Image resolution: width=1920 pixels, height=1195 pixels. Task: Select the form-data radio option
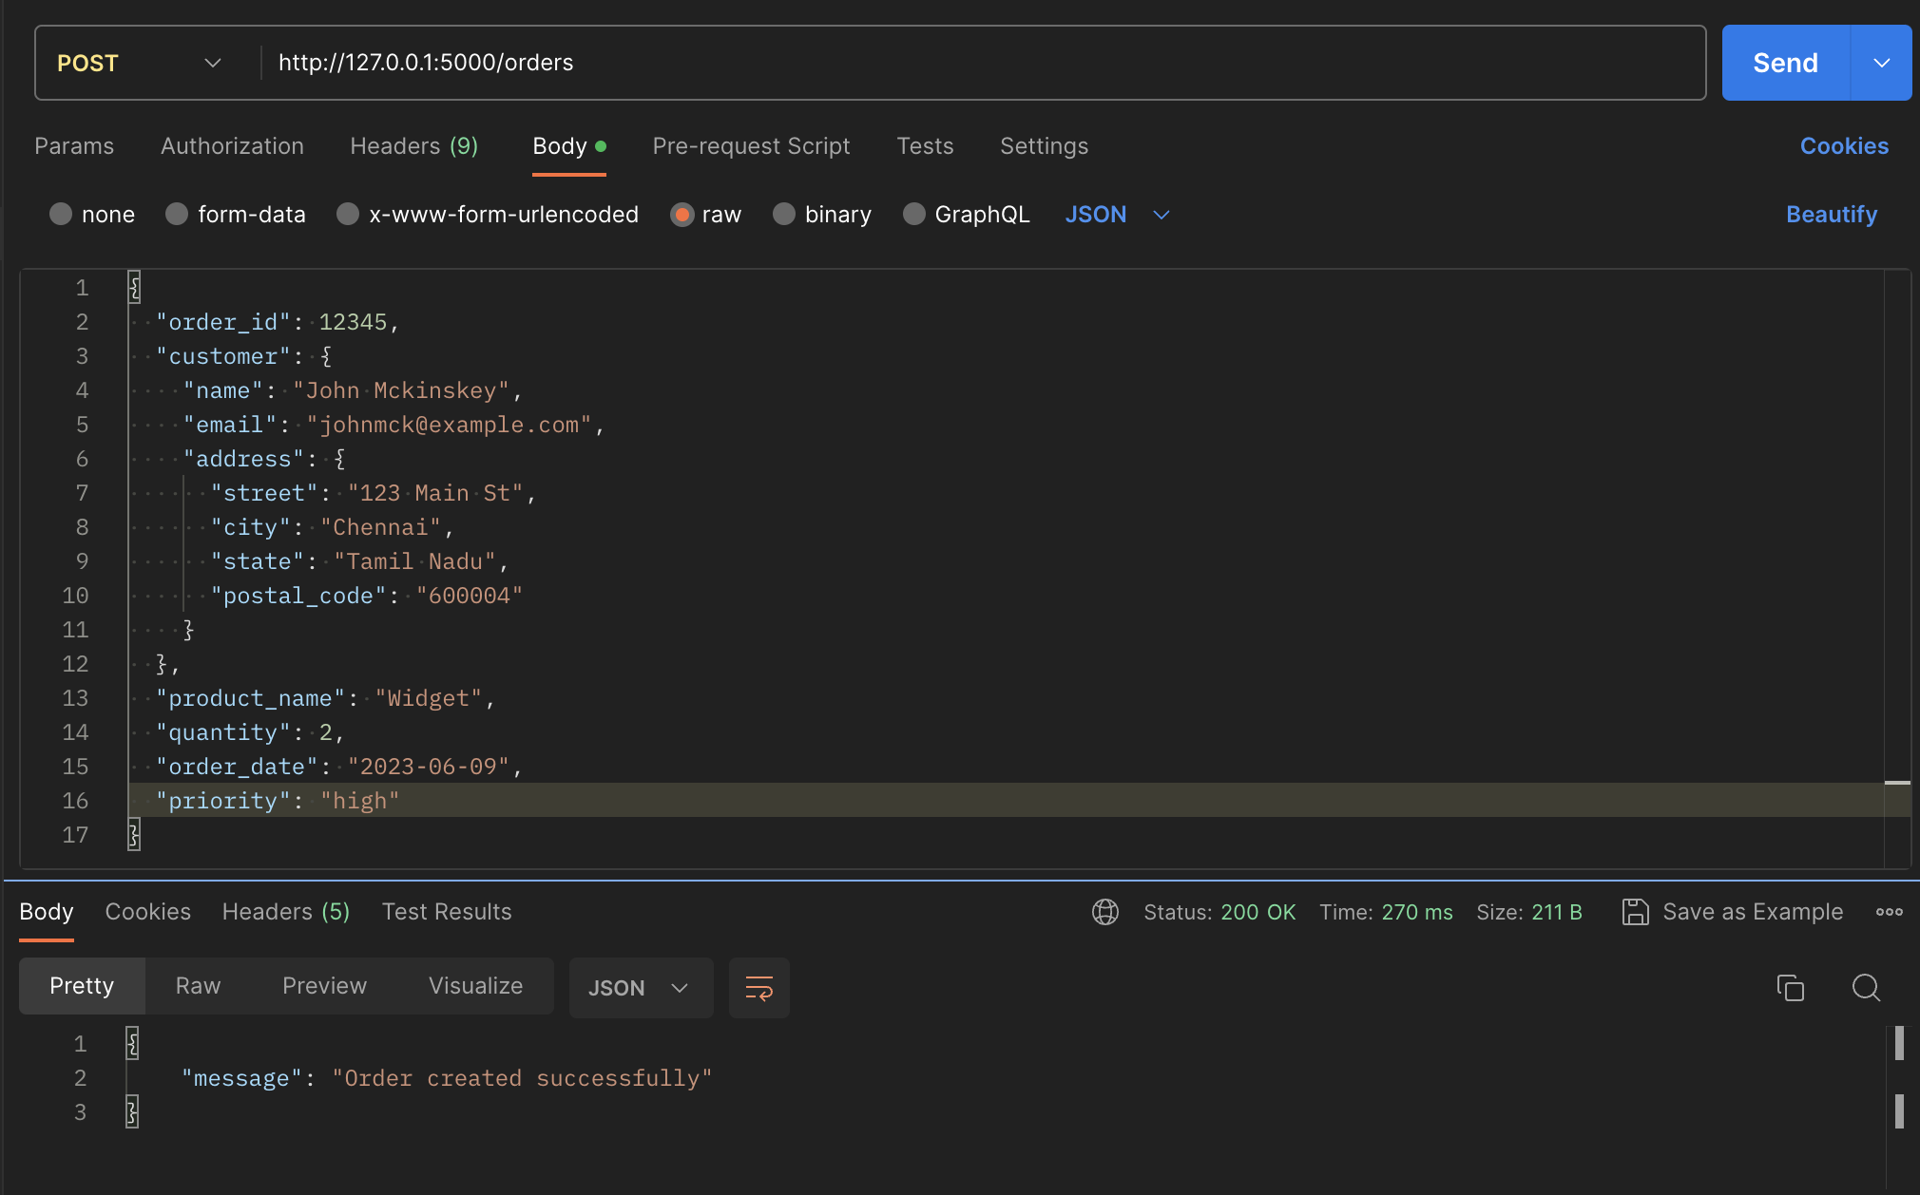click(x=177, y=215)
